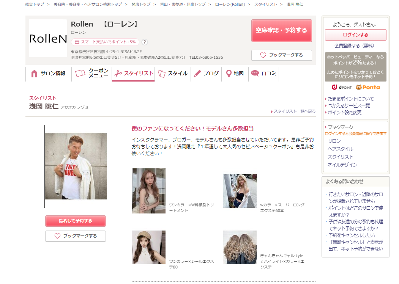Click ブックマークする under the stylist photo

click(x=75, y=236)
